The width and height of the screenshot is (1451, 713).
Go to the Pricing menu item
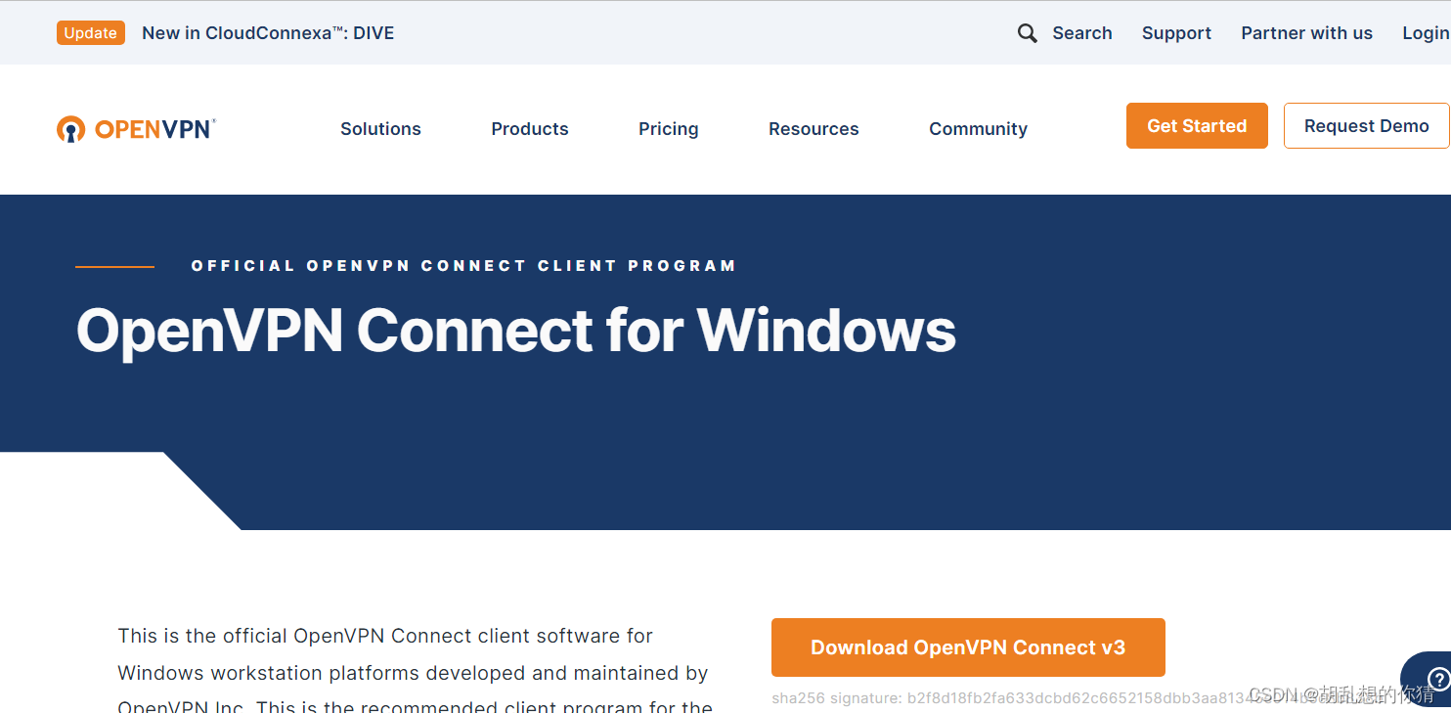[668, 129]
